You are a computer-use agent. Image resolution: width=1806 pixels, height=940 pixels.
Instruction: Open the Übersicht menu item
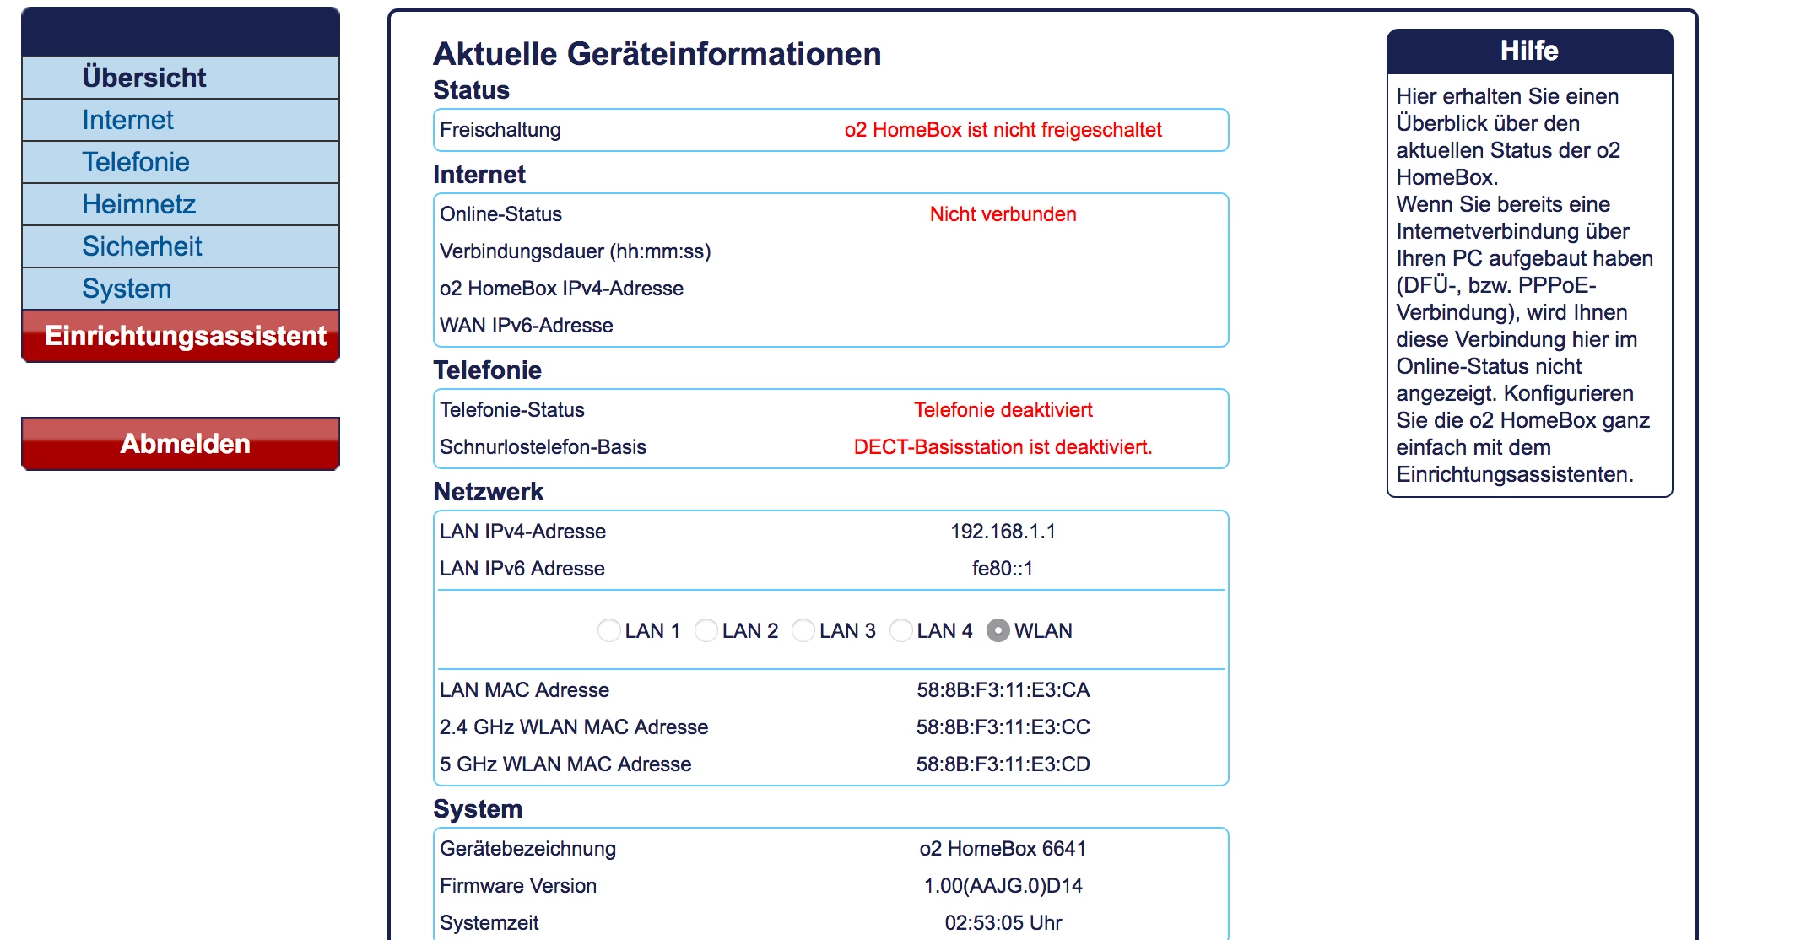pyautogui.click(x=144, y=78)
